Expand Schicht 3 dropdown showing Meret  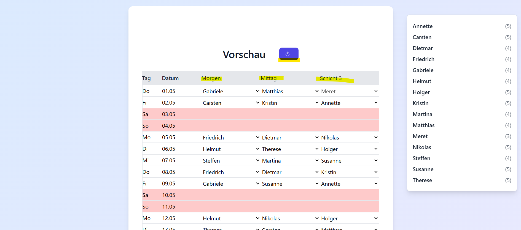(x=349, y=91)
